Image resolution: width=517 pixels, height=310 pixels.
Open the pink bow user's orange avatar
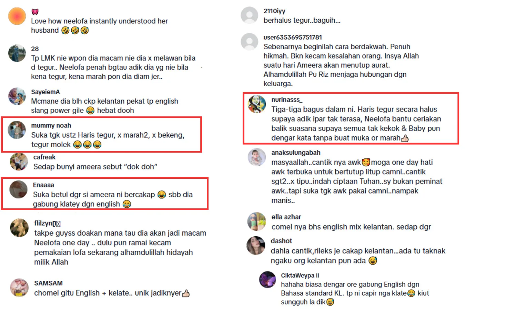point(17,16)
